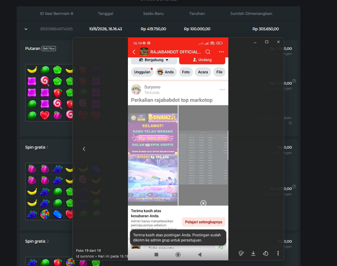
Task: Click the 8x multiplier bomb in Spin gratis 2
Action: point(70,262)
